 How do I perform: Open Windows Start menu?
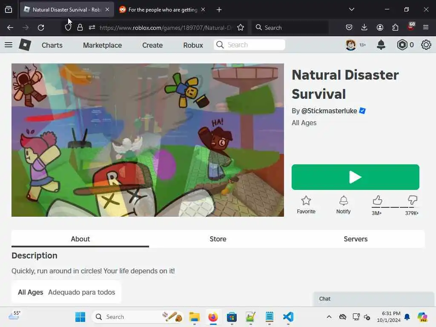[80, 317]
